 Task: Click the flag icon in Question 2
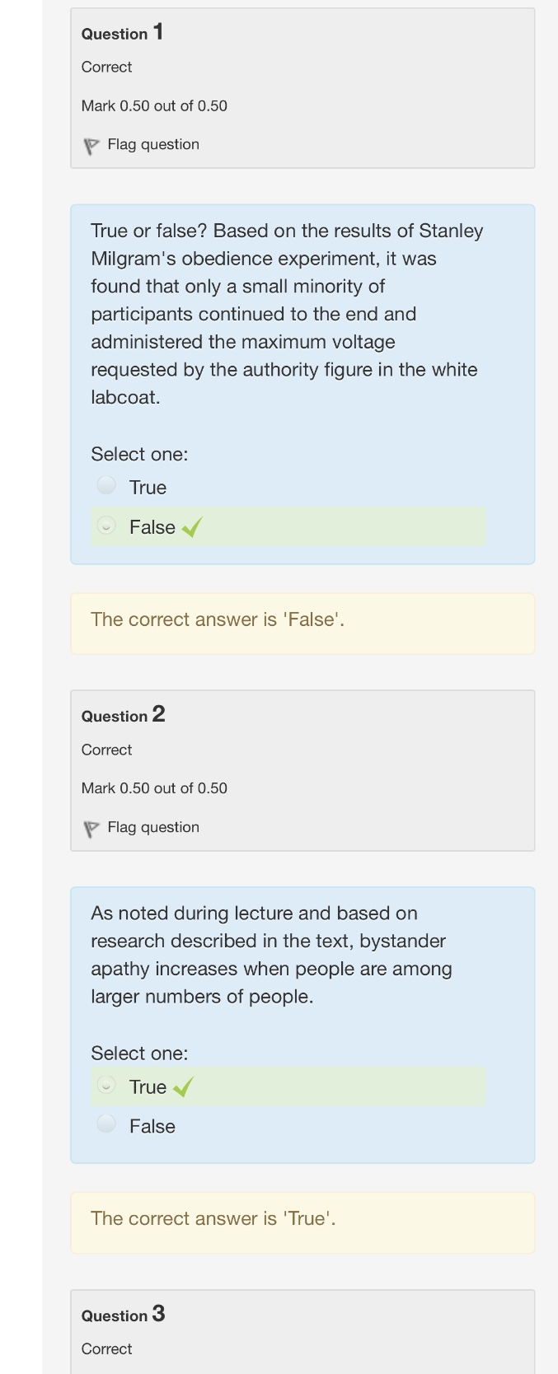pyautogui.click(x=91, y=829)
